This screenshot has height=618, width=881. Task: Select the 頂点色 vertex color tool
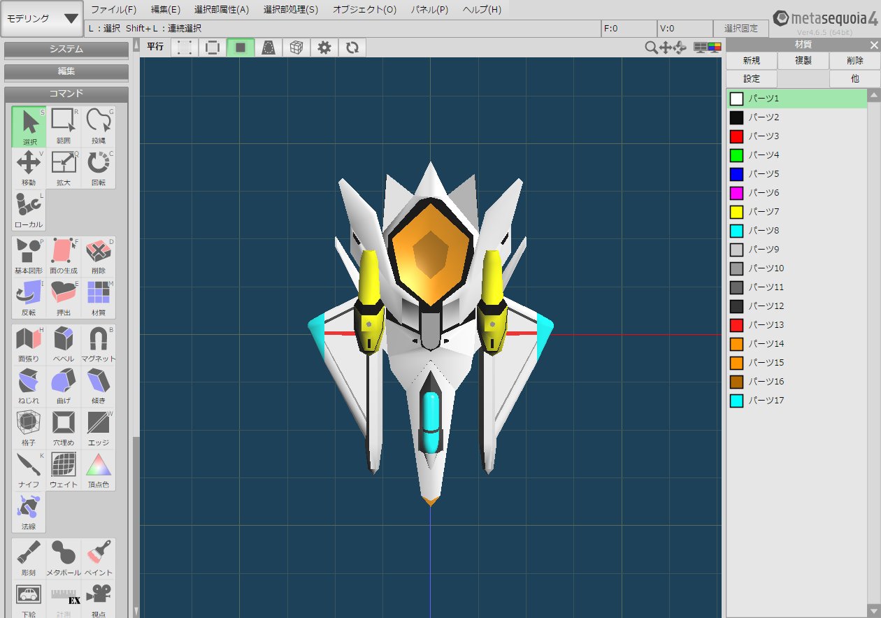coord(99,470)
